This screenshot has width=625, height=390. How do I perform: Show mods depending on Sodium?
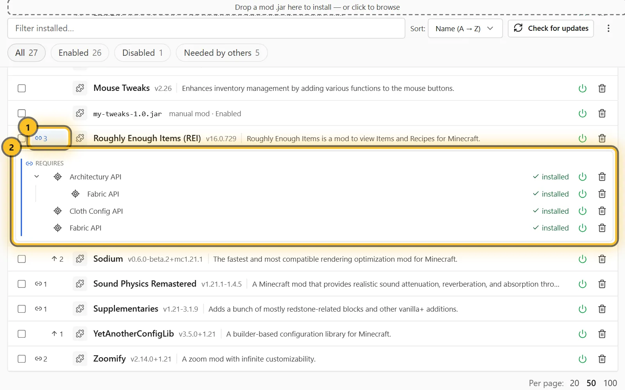click(57, 259)
